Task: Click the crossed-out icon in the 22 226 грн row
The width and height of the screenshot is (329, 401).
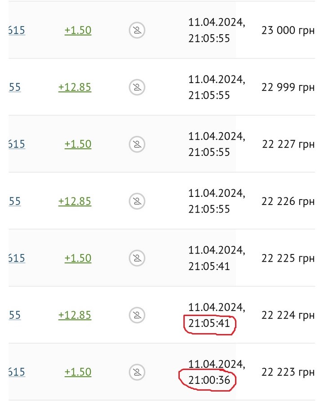Action: coord(137,201)
